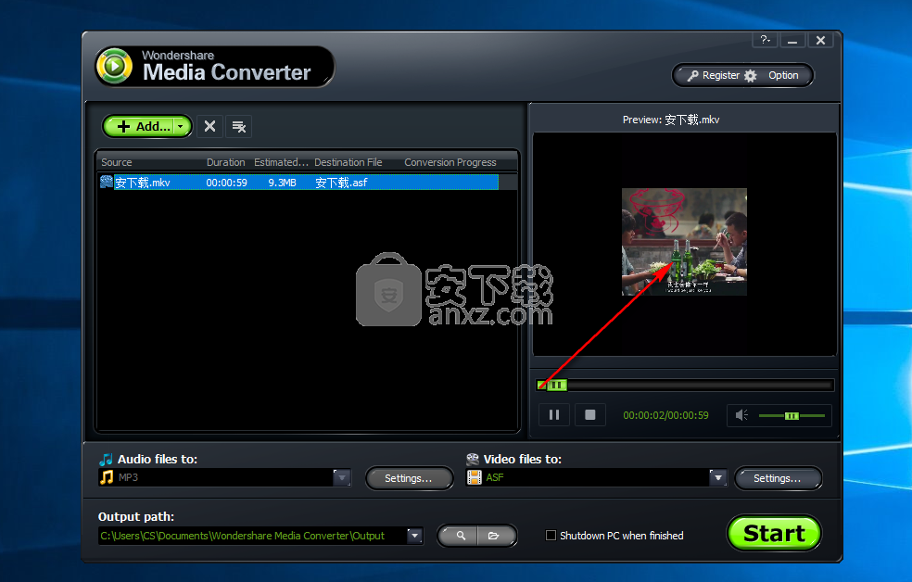Viewport: 912px width, 582px height.
Task: Click the Duration column header
Action: (x=225, y=162)
